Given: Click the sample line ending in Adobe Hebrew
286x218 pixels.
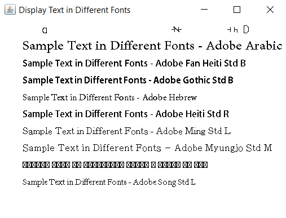Looking at the screenshot, I should [x=109, y=97].
